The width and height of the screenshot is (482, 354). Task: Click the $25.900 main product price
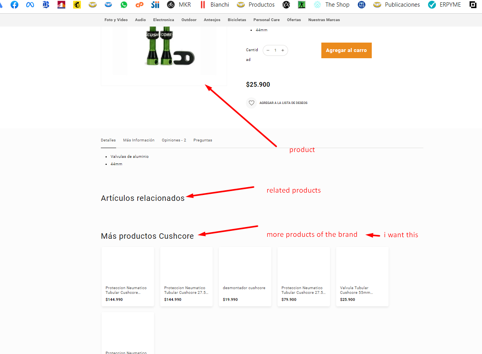click(258, 84)
